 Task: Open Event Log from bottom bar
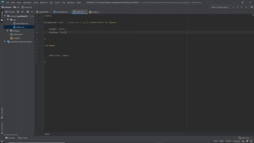click(x=244, y=138)
